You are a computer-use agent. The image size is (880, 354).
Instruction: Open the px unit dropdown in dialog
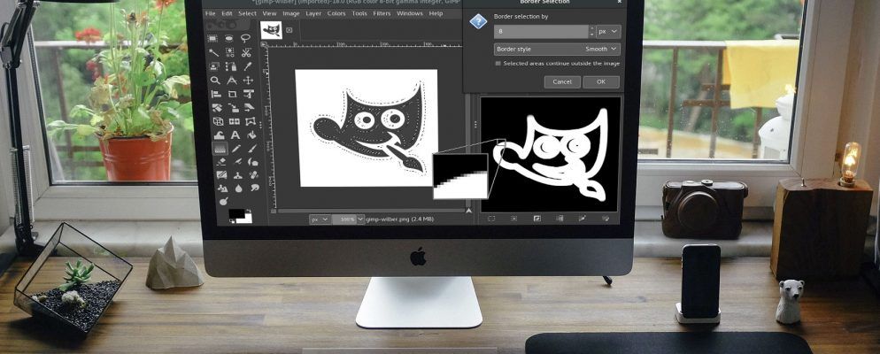point(608,31)
